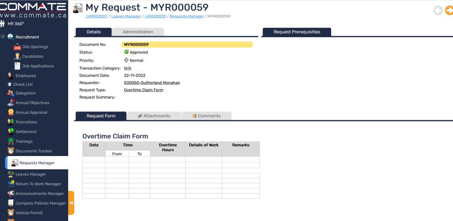Collapse the sidebar using orange arrow handle
Screen dimensions: 453x221
[x=71, y=203]
